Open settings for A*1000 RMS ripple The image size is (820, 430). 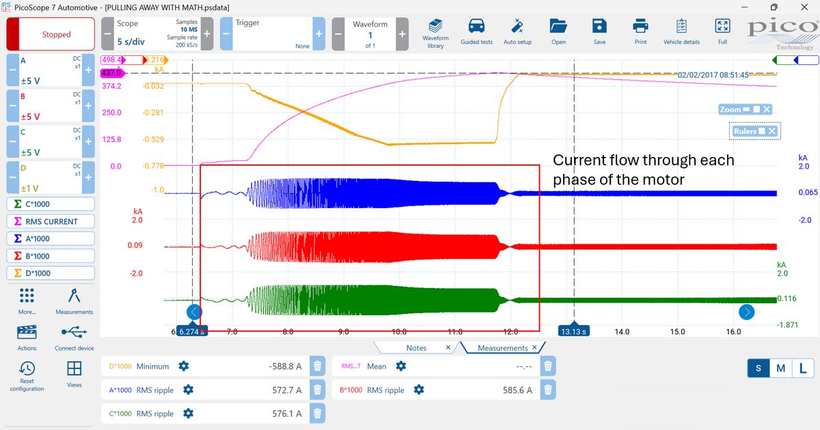pyautogui.click(x=189, y=390)
